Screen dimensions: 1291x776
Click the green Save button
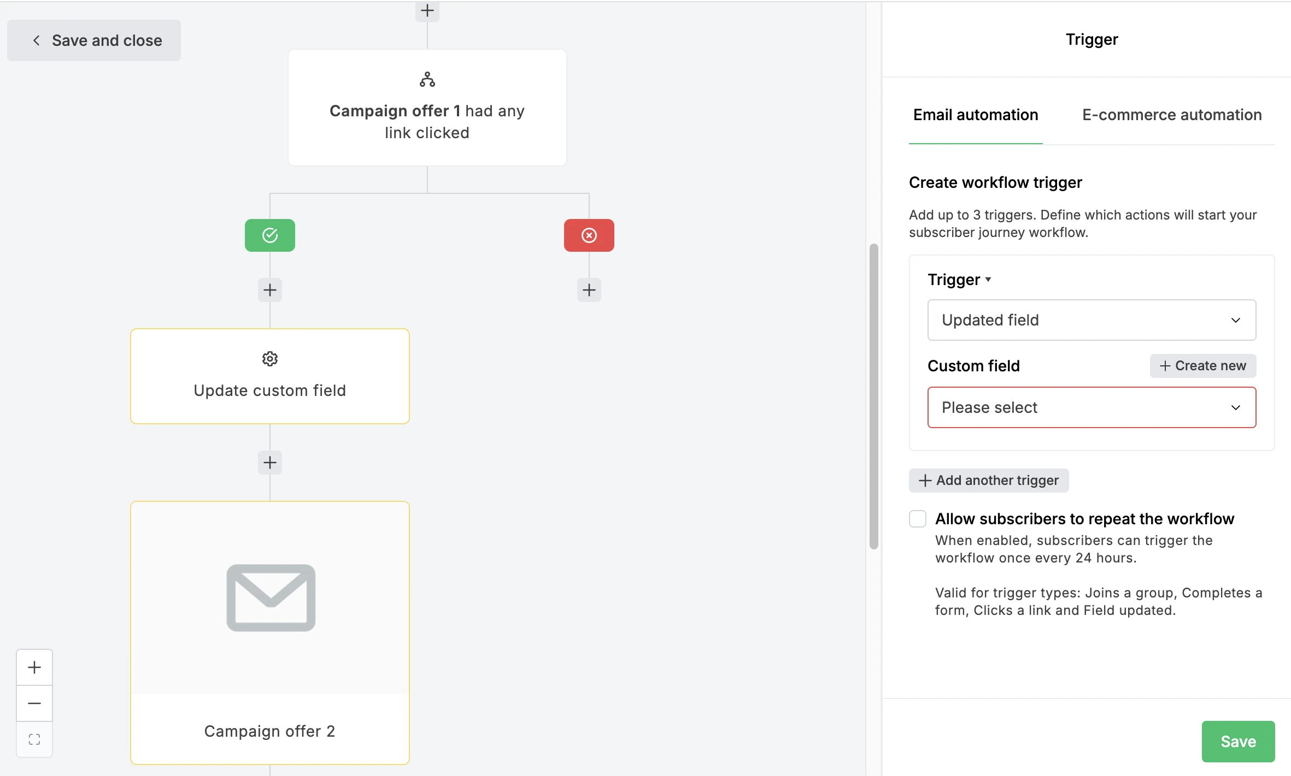click(1238, 741)
